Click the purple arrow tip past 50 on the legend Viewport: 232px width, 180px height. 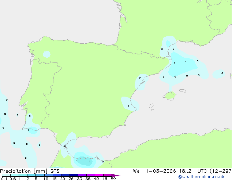click(x=116, y=175)
